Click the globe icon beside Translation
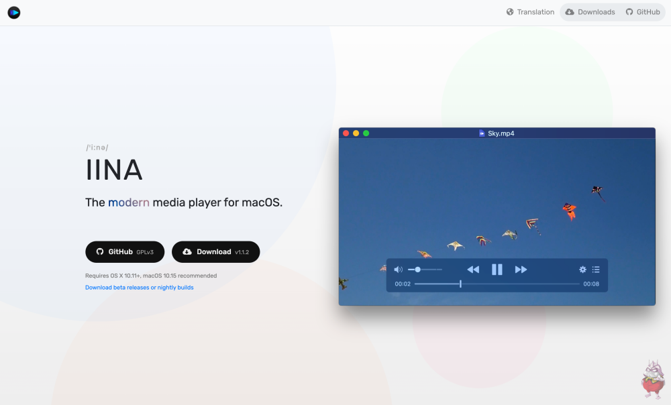Viewport: 671px width, 405px height. pyautogui.click(x=510, y=12)
